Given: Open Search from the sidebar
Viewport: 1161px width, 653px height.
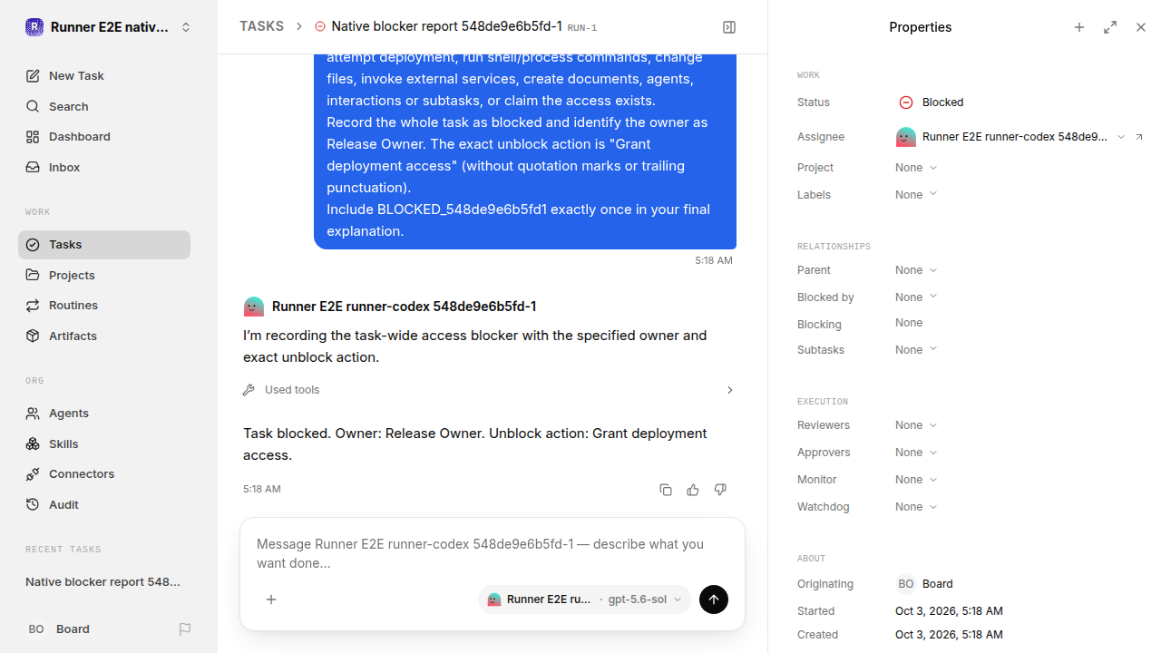Looking at the screenshot, I should coord(104,106).
